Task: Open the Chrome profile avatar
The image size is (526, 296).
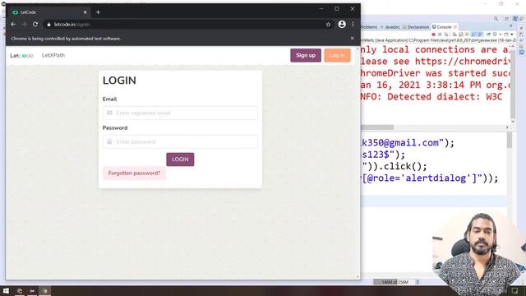Action: [x=342, y=24]
